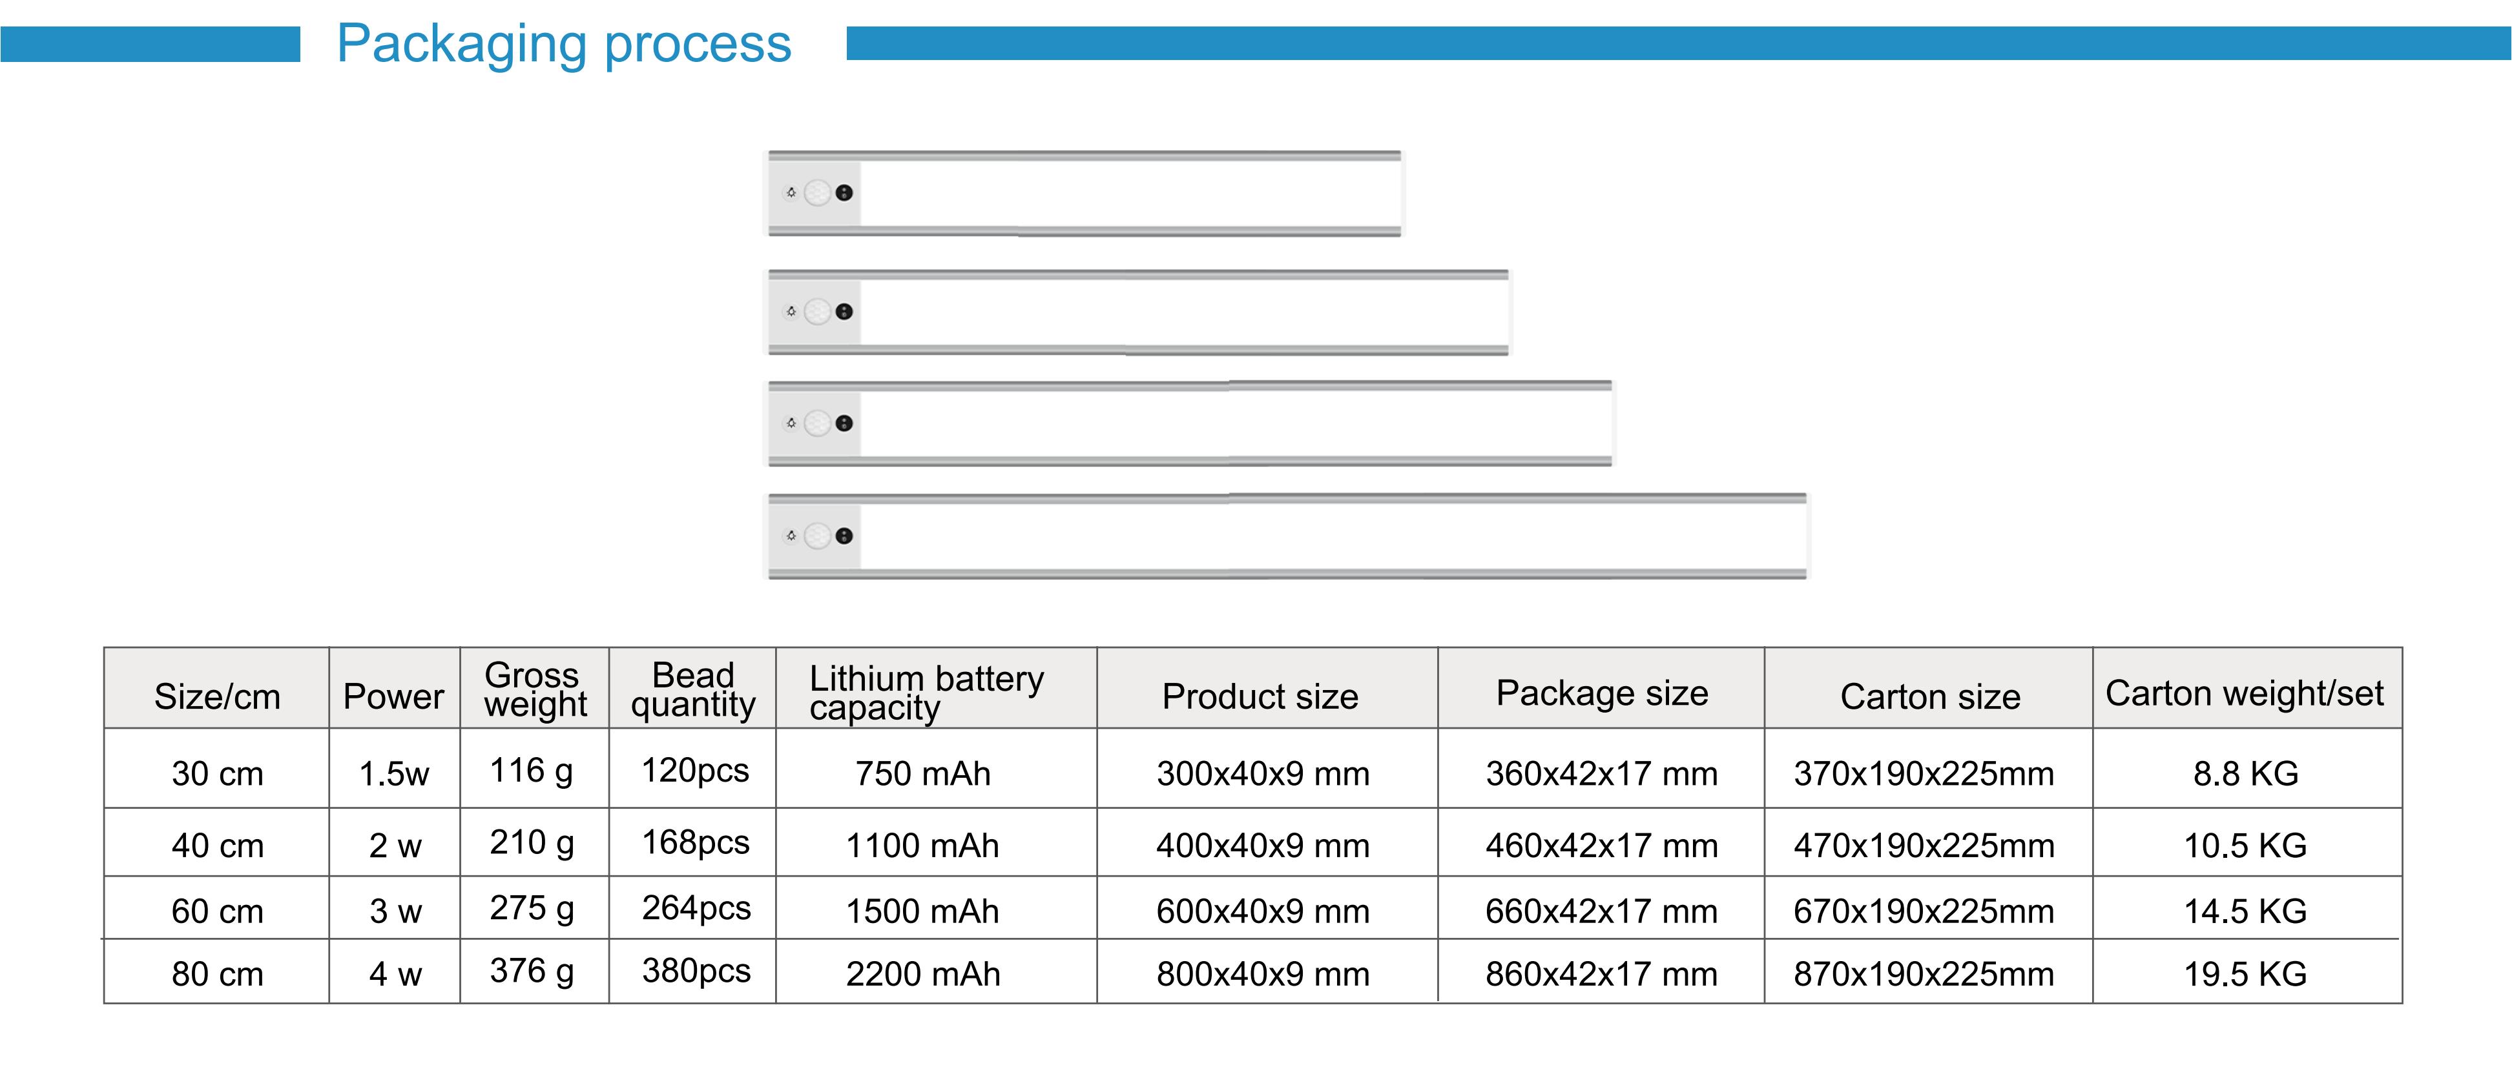Click the round sensor dome on the third light bar
The height and width of the screenshot is (1076, 2512).
pos(817,423)
